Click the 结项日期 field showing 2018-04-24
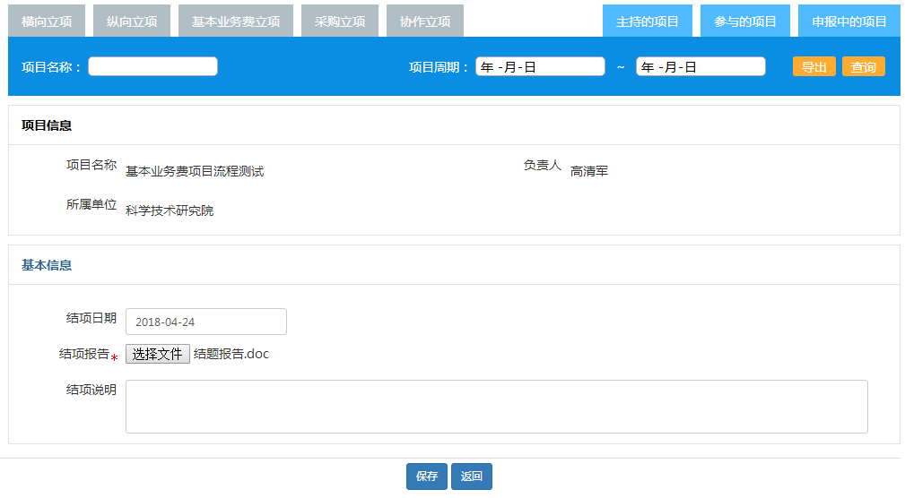Viewport: 905px width, 498px height. pos(205,322)
